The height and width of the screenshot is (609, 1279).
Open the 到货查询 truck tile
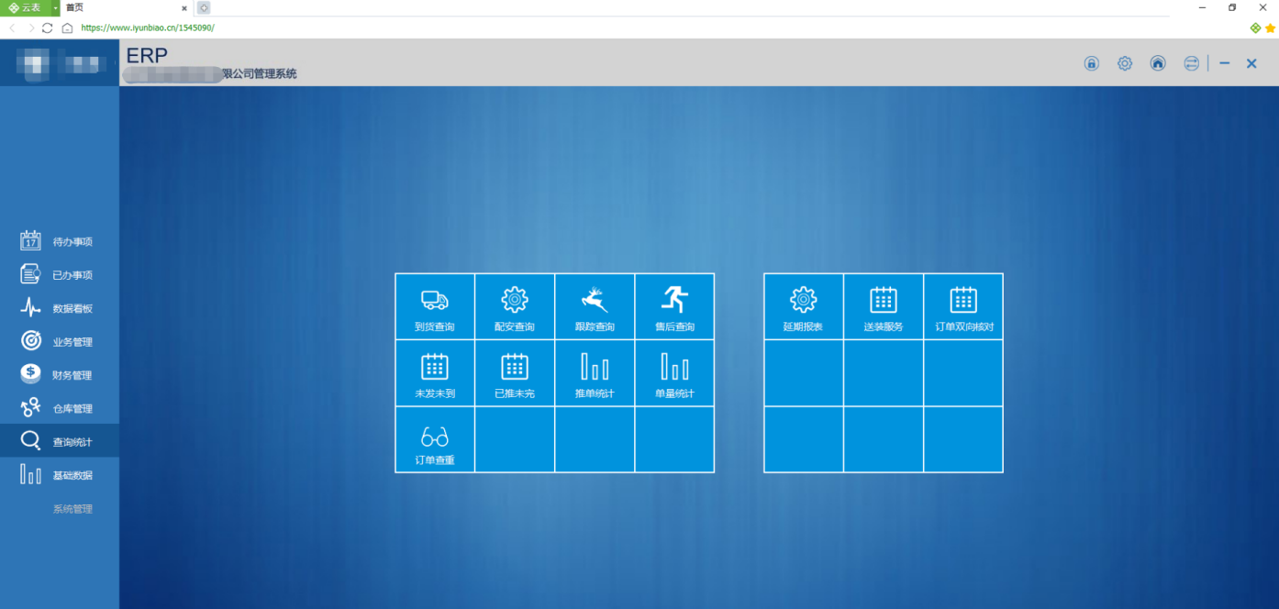coord(435,306)
